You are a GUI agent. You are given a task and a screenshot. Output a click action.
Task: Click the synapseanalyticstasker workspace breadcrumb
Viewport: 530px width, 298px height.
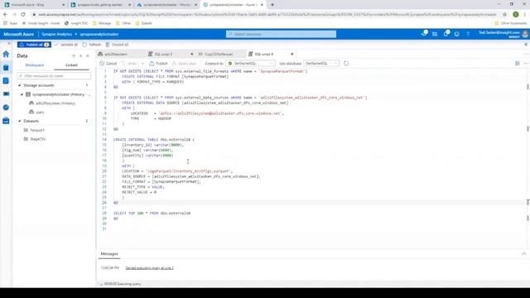(99, 34)
